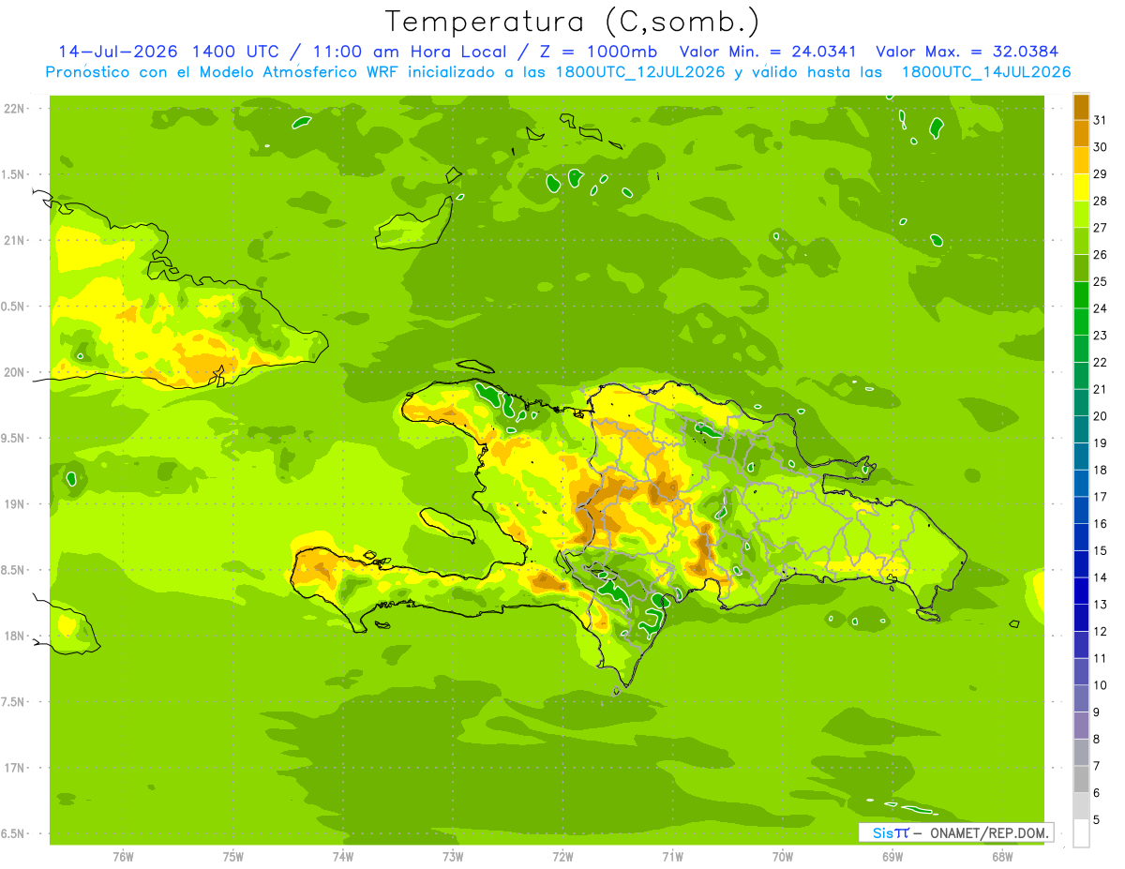Click legend value '20' on the color bar
Image resolution: width=1125 pixels, height=869 pixels.
[1100, 416]
